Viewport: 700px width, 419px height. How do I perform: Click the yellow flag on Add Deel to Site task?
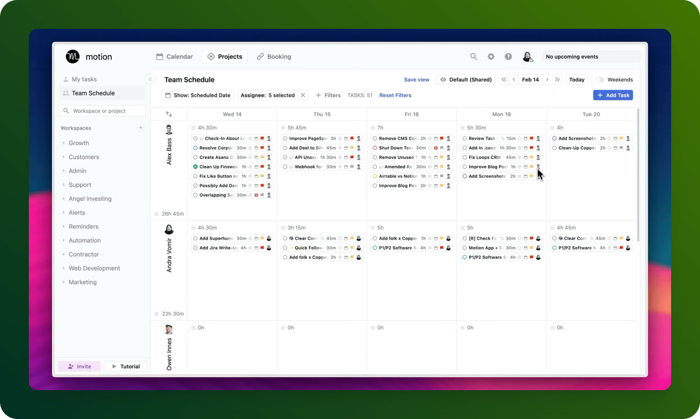coord(352,148)
